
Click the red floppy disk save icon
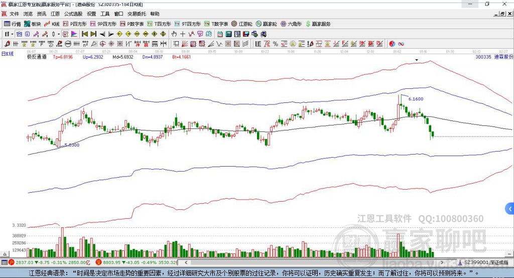click(246, 34)
